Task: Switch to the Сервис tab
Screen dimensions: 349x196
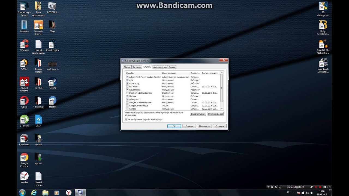Action: (172, 67)
